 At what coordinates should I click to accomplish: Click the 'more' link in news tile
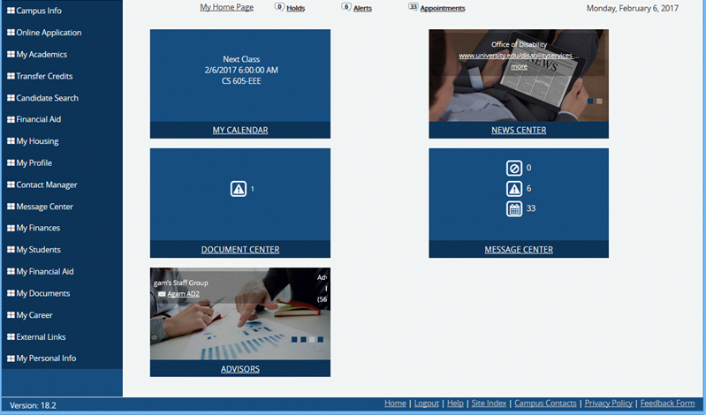[x=519, y=66]
